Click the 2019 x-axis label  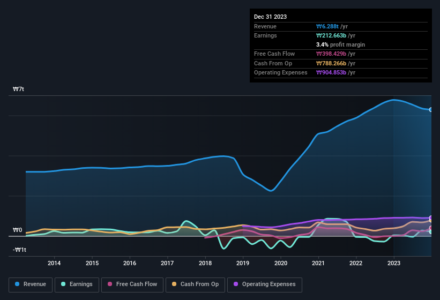coord(243,263)
